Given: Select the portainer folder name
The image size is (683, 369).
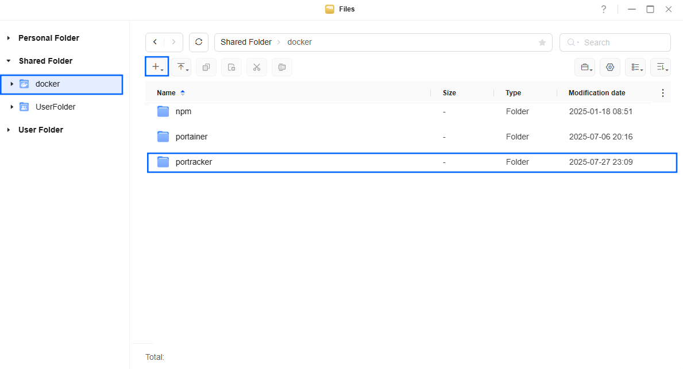Looking at the screenshot, I should point(192,137).
